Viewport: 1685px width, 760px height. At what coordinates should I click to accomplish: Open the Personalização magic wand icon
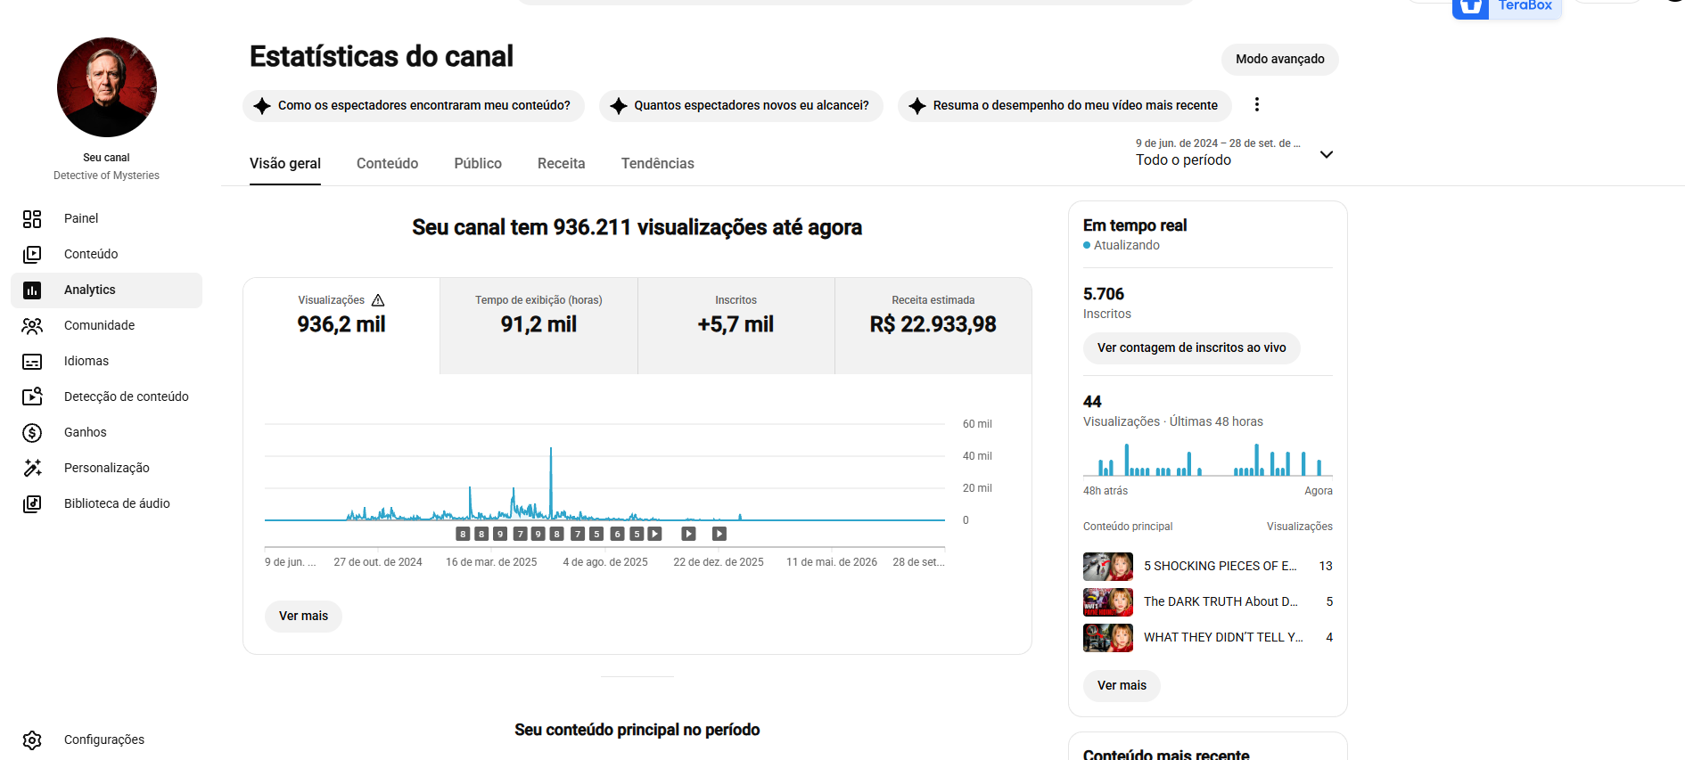[32, 468]
